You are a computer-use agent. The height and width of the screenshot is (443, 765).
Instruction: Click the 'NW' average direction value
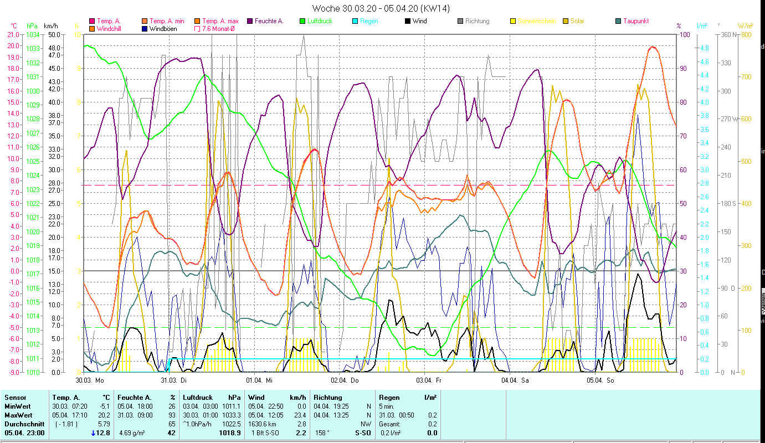366,424
